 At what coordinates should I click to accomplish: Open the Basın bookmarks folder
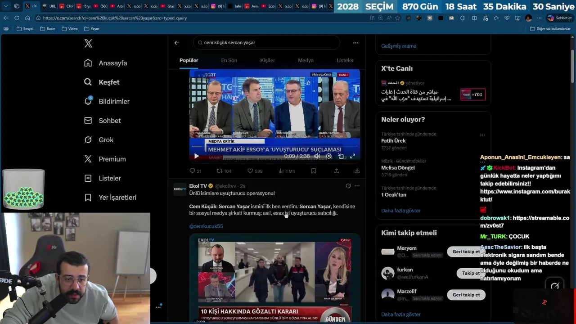(x=48, y=29)
